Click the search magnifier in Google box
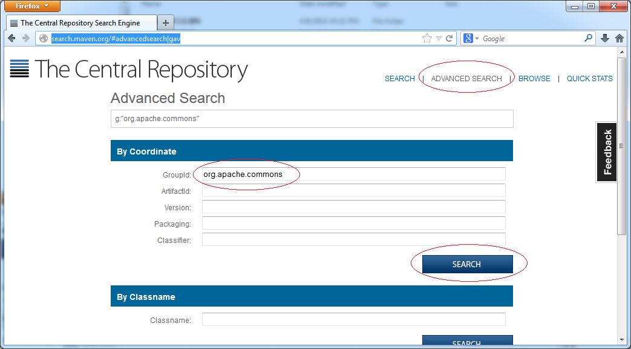 coord(588,38)
